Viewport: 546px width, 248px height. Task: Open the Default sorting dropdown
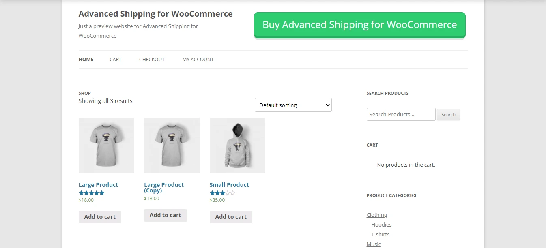point(293,105)
